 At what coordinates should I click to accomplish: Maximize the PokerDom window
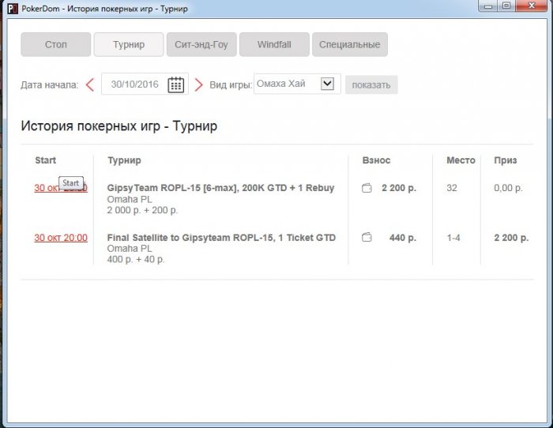(x=506, y=6)
